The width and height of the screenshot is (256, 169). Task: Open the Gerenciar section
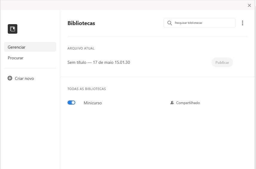click(30, 47)
